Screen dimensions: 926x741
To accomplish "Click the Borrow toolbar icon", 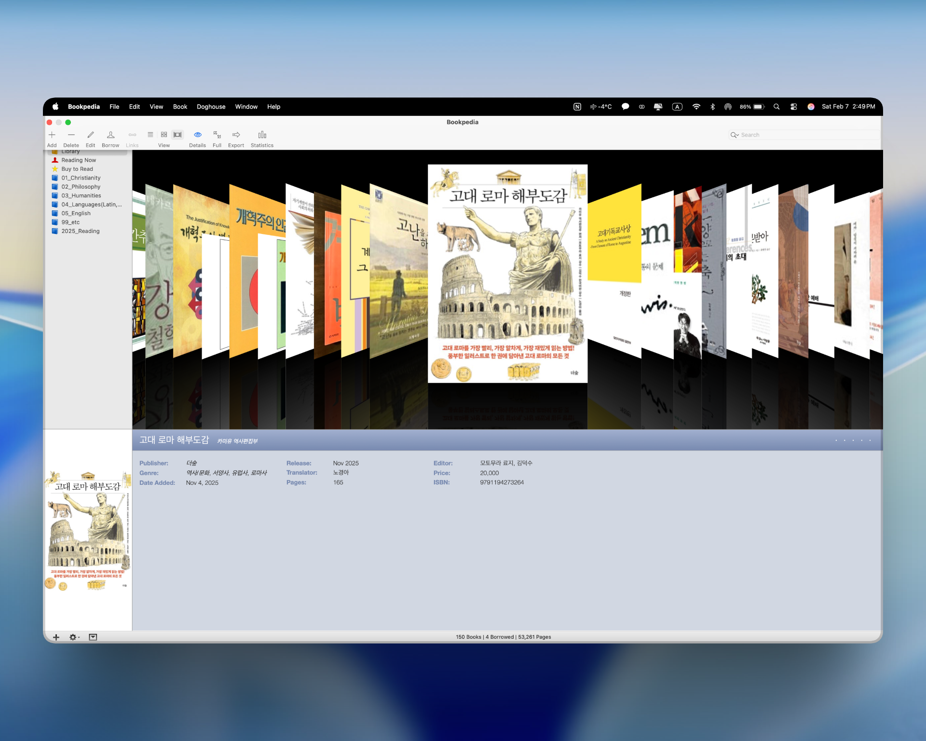I will pos(110,135).
